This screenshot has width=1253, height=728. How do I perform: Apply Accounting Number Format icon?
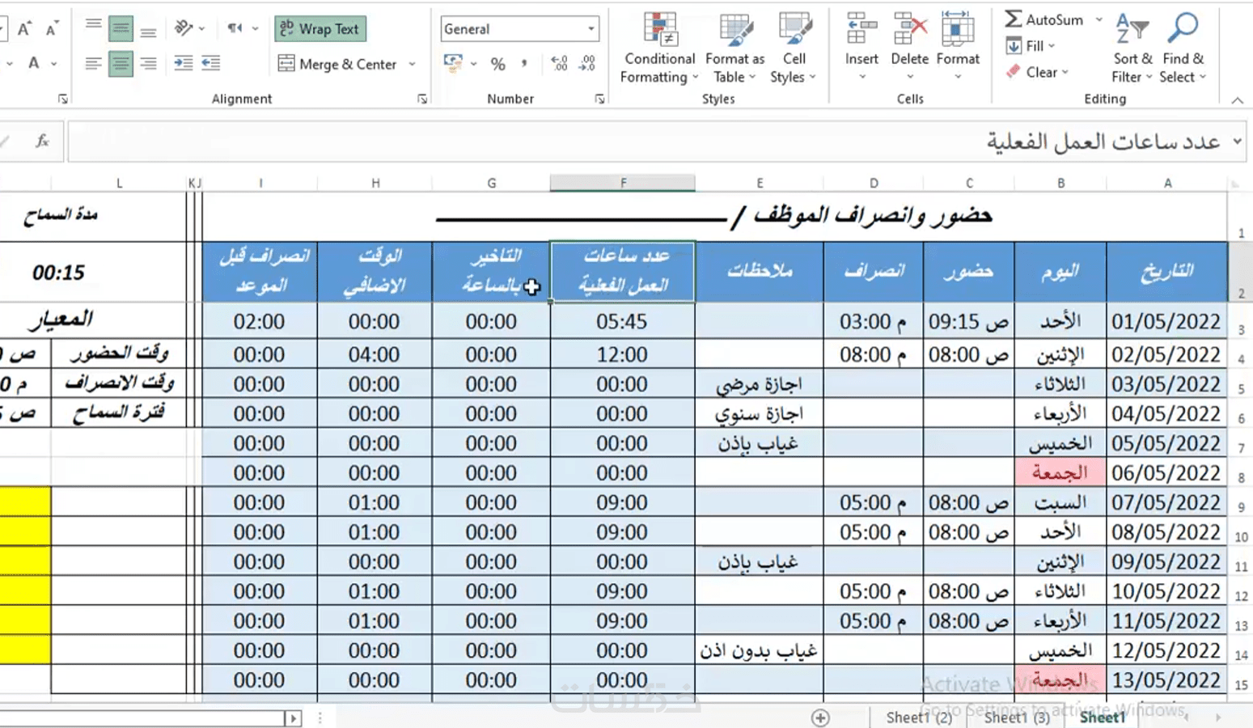(x=453, y=63)
